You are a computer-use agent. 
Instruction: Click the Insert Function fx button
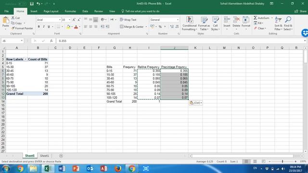click(51, 41)
